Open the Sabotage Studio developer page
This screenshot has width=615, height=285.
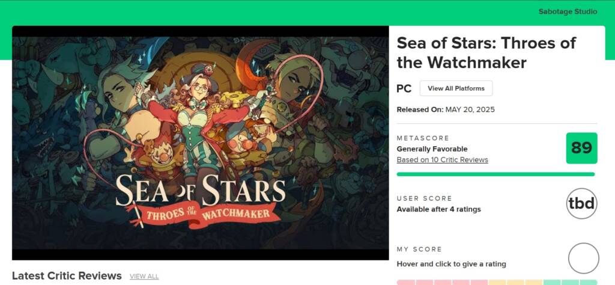point(568,11)
